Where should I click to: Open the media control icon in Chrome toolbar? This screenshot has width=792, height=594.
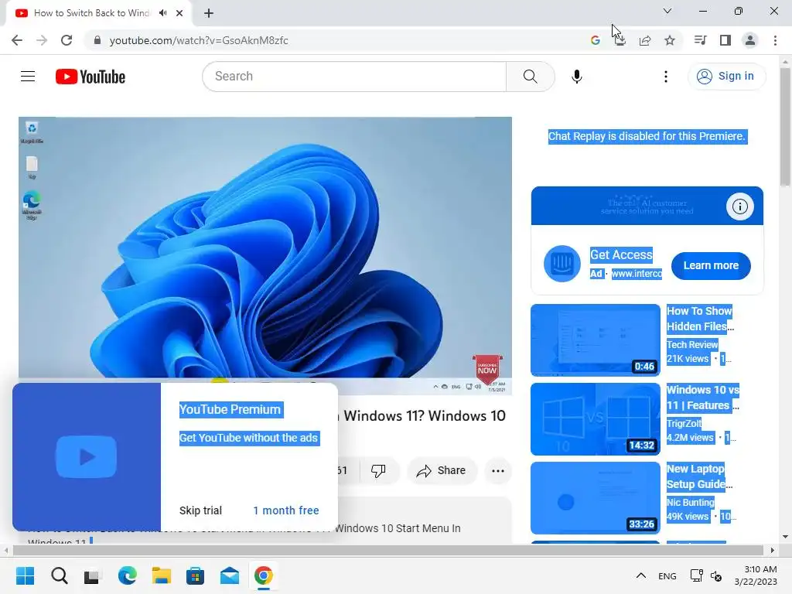pyautogui.click(x=700, y=40)
